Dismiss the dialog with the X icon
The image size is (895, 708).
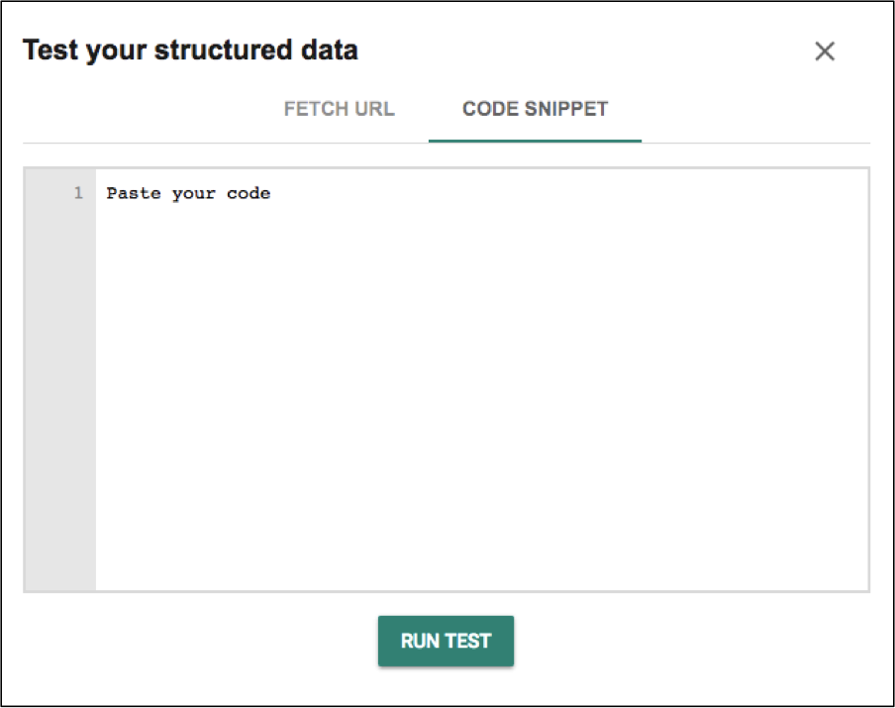point(825,51)
